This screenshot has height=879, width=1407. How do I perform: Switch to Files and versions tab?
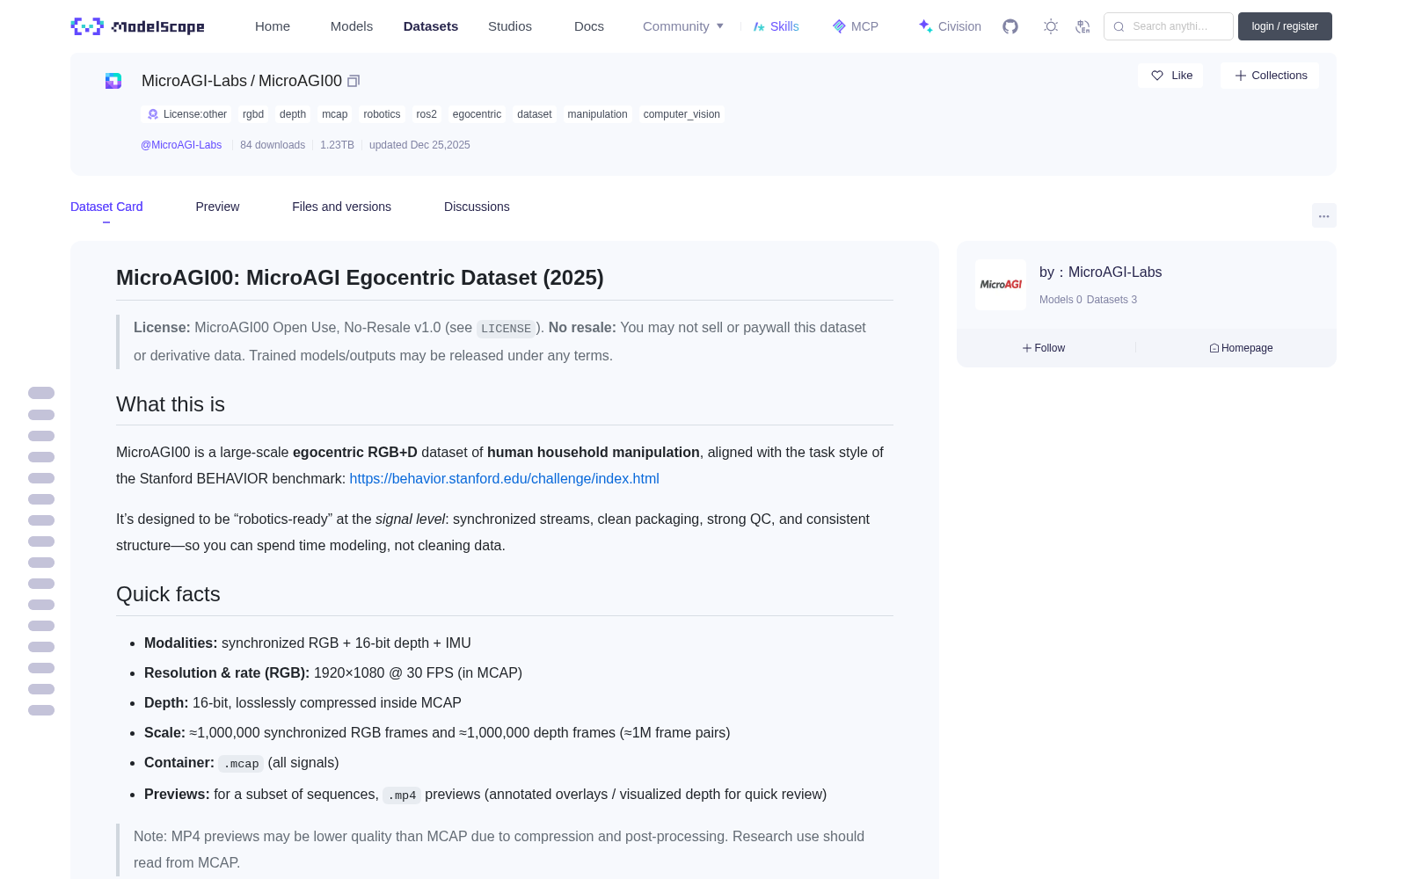pos(341,207)
